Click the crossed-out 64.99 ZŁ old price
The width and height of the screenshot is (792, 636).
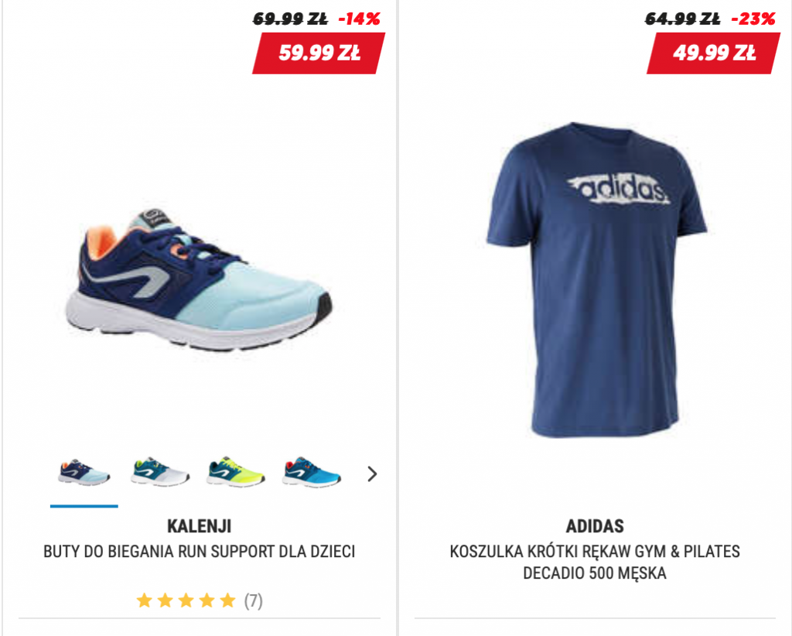683,19
